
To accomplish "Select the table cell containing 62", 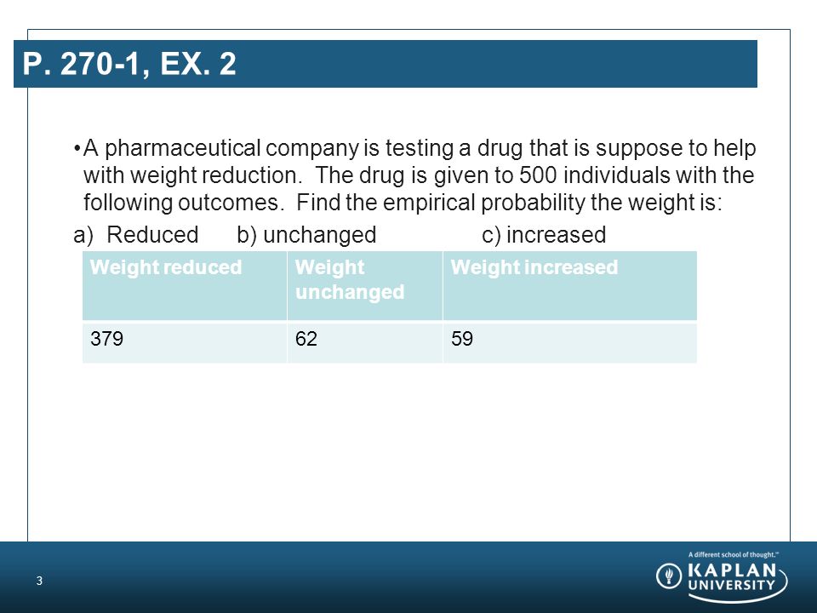I will 365,342.
